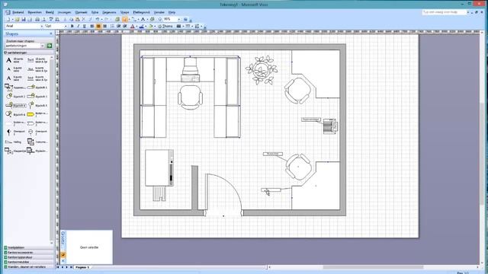Screen dimensions: 488x274
Task: Toggle the size window auto-hide pin
Action: click(63, 255)
